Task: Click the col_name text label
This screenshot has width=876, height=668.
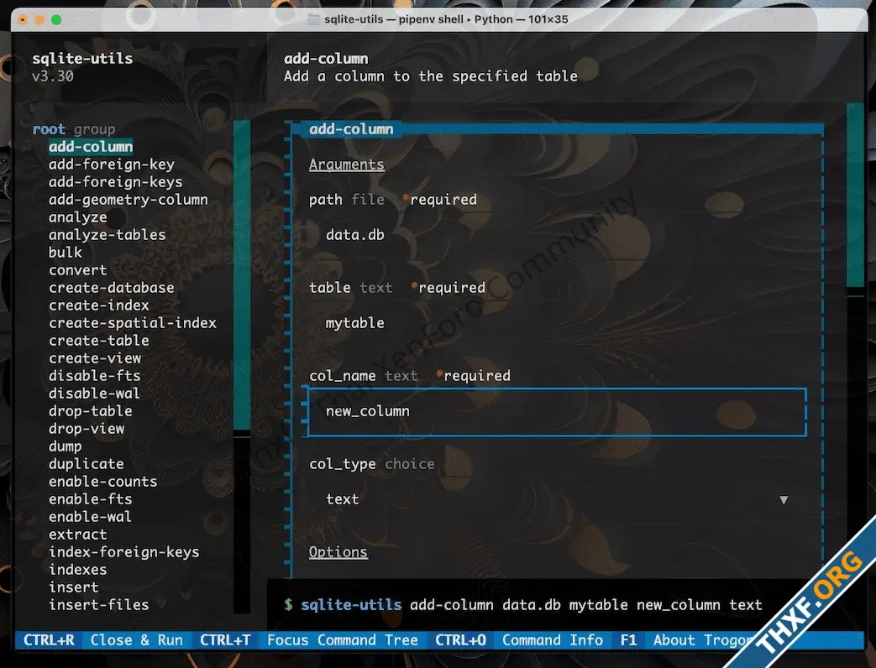Action: 363,376
